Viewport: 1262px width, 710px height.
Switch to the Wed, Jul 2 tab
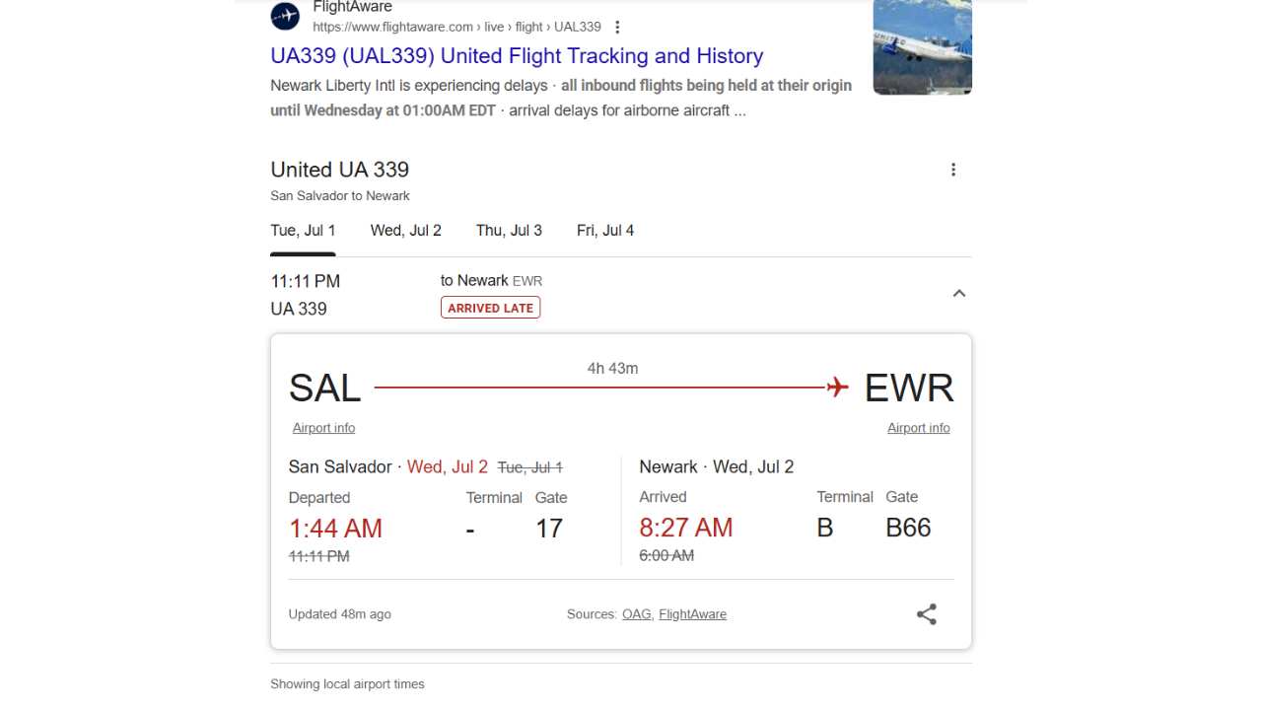click(406, 231)
